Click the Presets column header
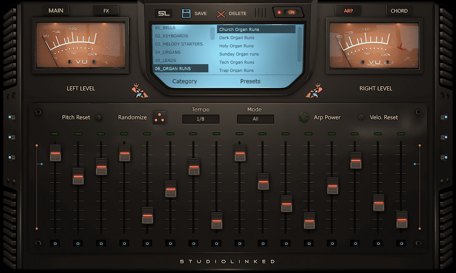 [250, 81]
